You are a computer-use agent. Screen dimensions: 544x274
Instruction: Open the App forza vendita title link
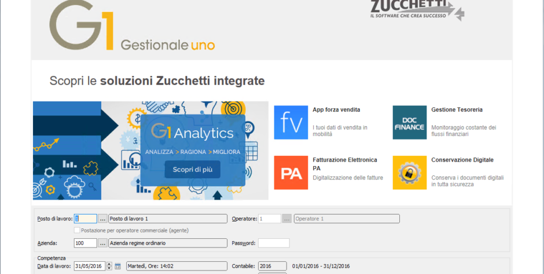(x=336, y=110)
